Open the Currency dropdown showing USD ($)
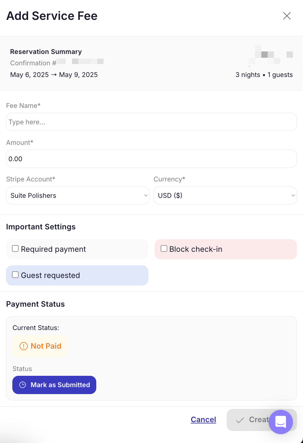 tap(225, 195)
